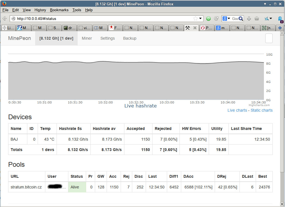The width and height of the screenshot is (285, 207).
Task: Click the browser back arrow button
Action: (x=5, y=19)
